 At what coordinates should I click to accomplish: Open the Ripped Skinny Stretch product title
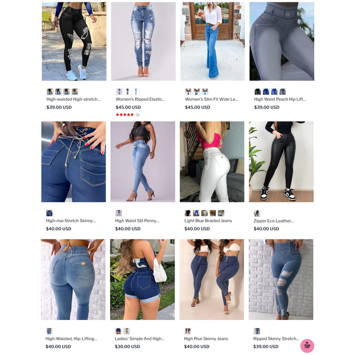click(x=276, y=338)
